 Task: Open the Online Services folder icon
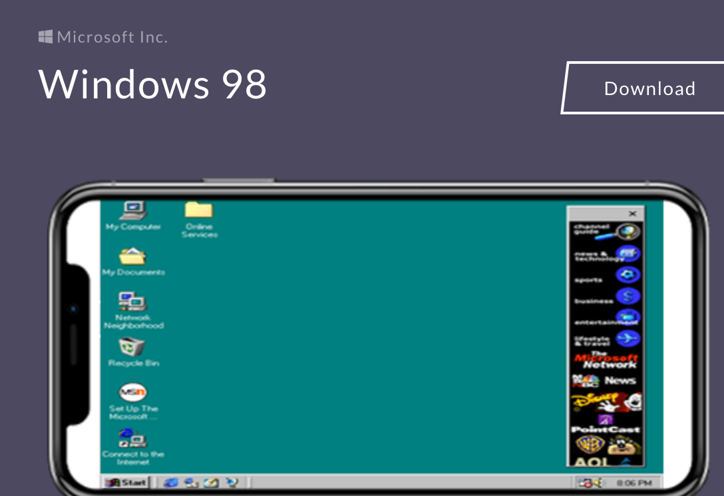[199, 220]
